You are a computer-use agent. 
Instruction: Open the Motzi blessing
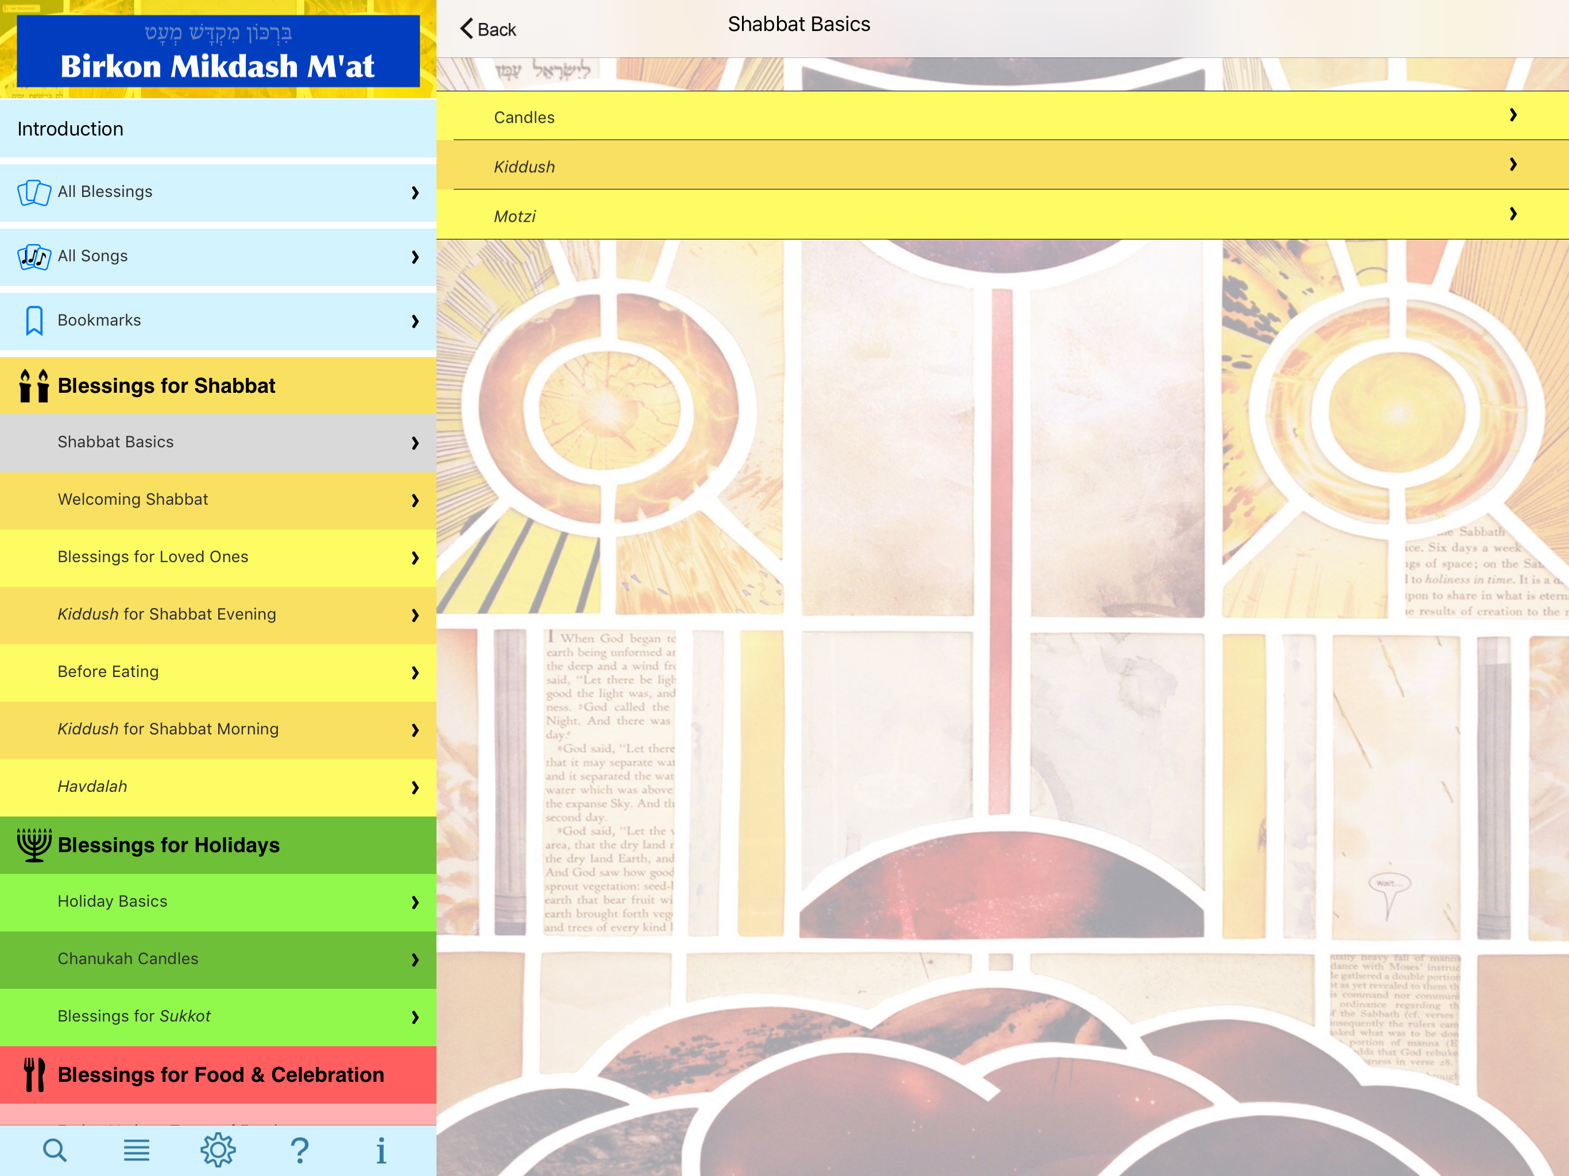pos(1002,214)
